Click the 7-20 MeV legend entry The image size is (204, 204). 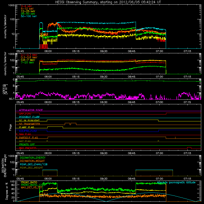[28, 62]
